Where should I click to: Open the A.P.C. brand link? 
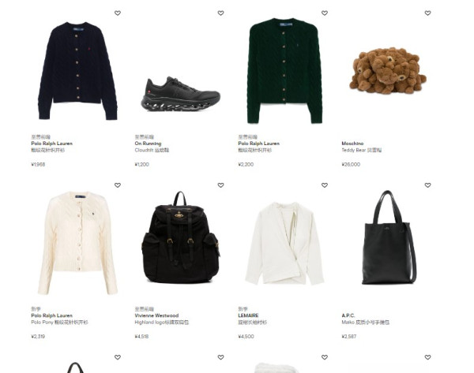[x=348, y=315]
